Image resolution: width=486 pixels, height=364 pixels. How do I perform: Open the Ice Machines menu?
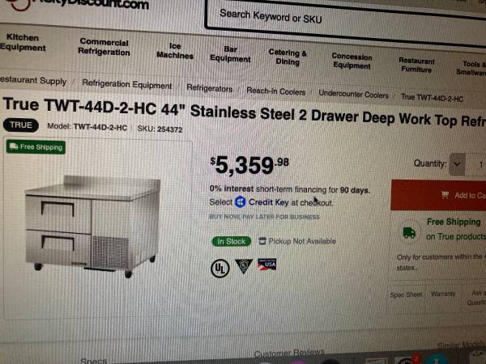point(175,51)
